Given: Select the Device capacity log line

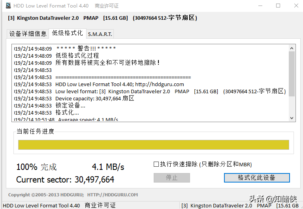Looking at the screenshot, I should tap(94, 98).
